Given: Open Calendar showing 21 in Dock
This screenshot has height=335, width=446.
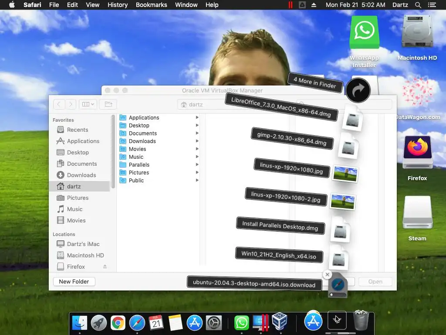Looking at the screenshot, I should (156, 323).
